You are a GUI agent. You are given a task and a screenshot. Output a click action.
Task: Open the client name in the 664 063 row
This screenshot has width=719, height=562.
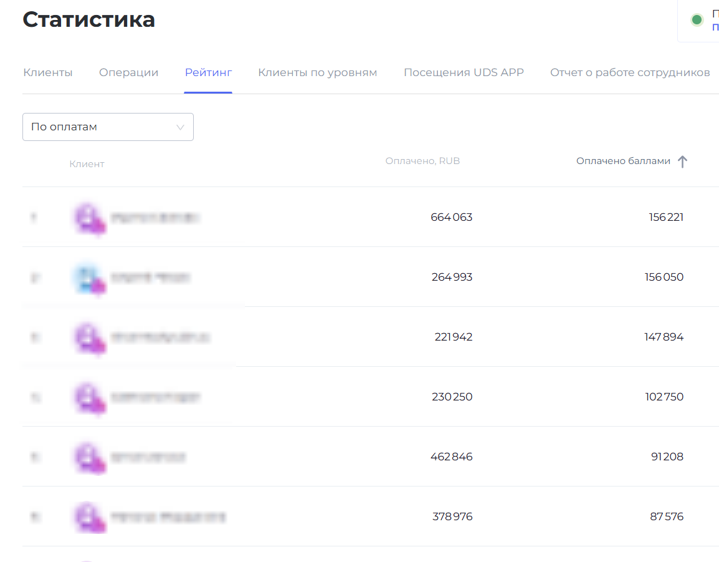pos(155,217)
